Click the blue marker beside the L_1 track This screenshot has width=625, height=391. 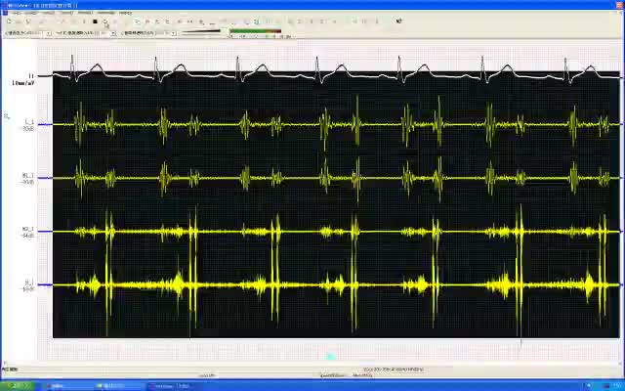pos(45,124)
